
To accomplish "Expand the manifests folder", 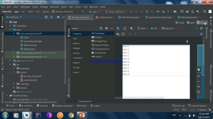I will point(10,26).
